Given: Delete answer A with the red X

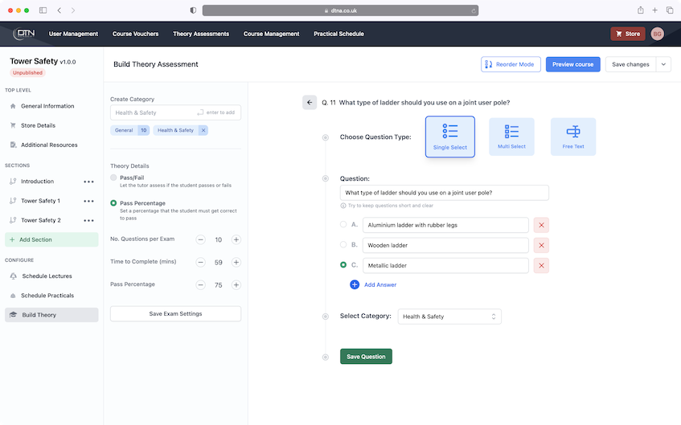Looking at the screenshot, I should [x=541, y=225].
